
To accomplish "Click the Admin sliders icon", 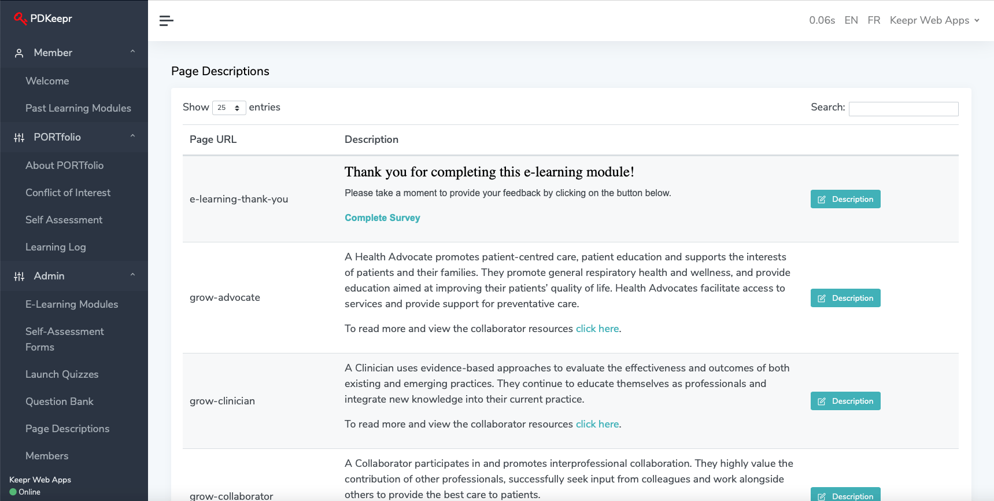I will 19,277.
